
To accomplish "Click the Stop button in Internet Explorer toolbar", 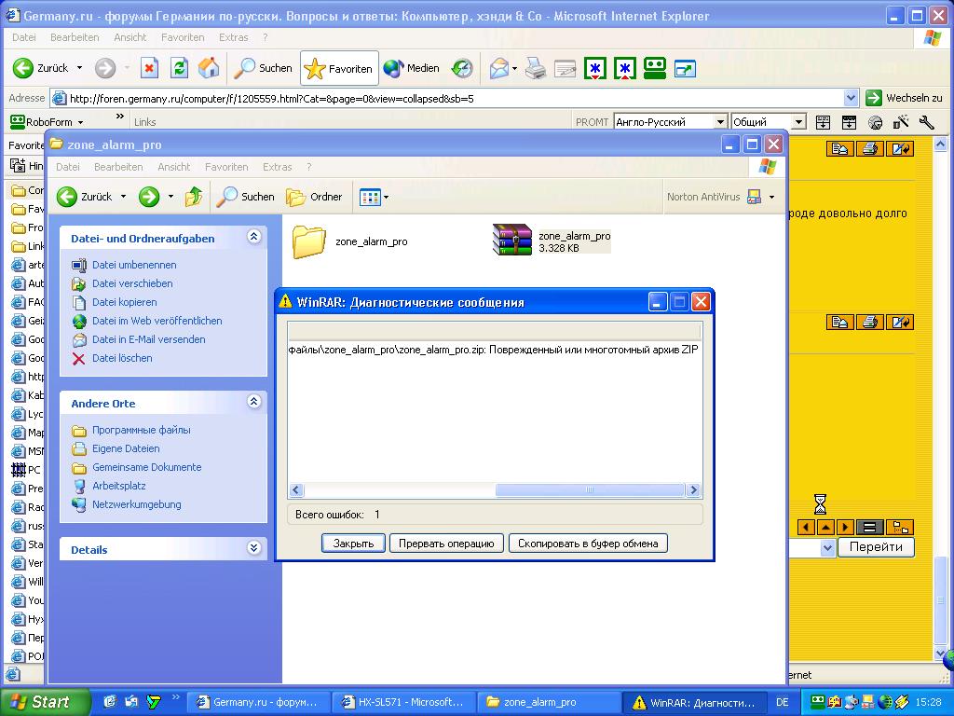I will (x=149, y=68).
